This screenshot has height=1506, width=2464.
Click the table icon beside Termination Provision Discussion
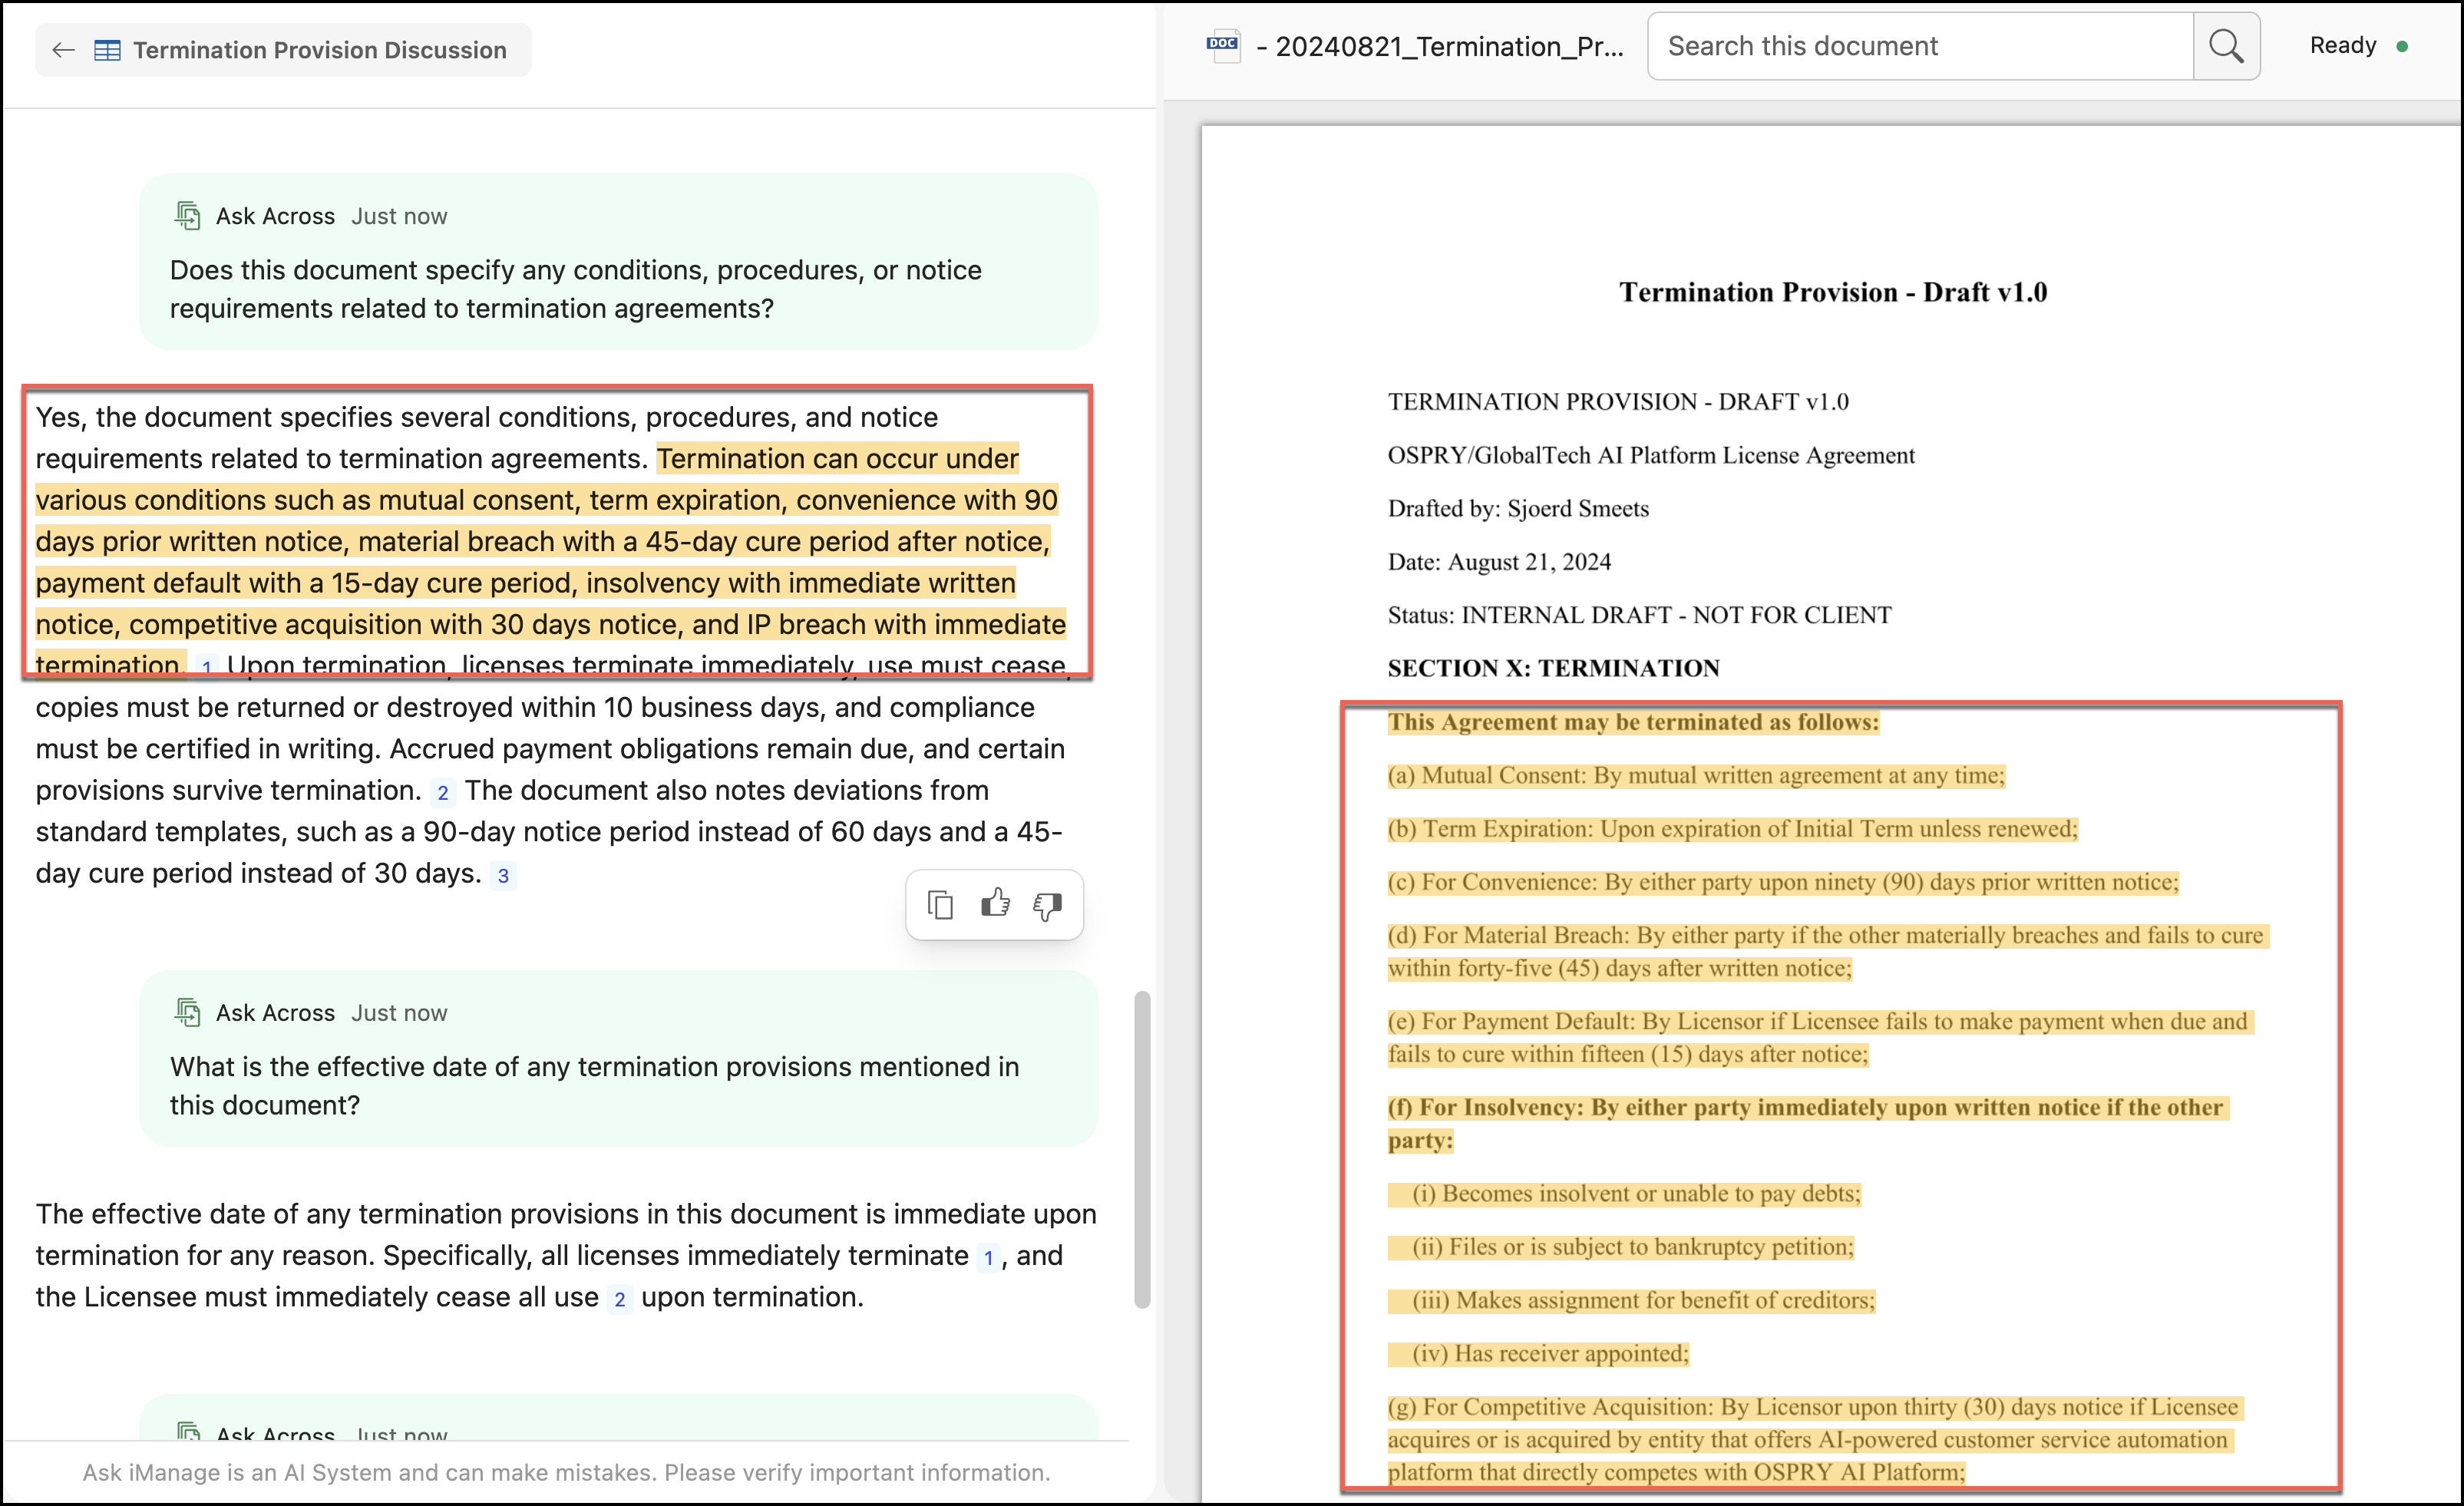(x=107, y=50)
